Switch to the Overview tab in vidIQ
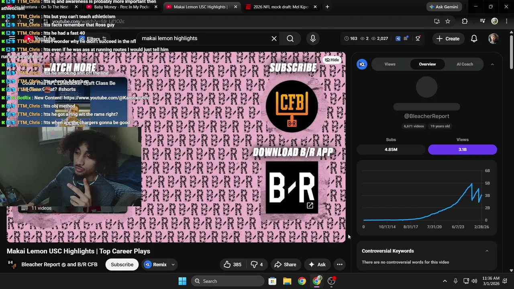This screenshot has height=289, width=514. pyautogui.click(x=427, y=64)
